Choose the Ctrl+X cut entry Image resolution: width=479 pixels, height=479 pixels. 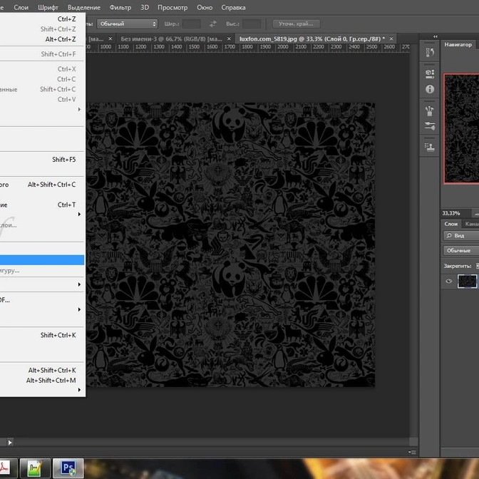coord(42,69)
